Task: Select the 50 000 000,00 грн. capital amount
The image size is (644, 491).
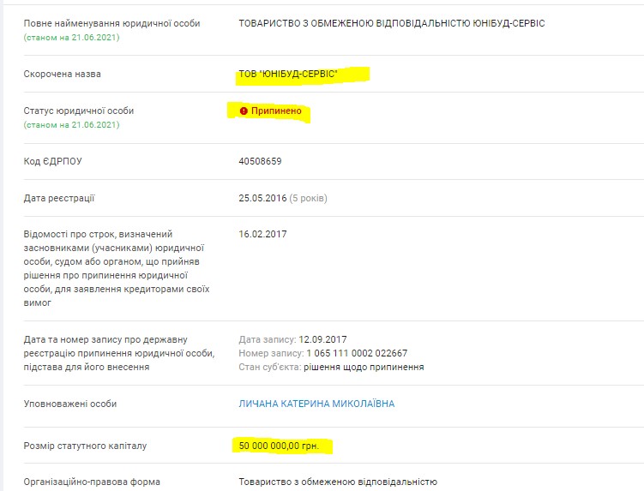Action: point(280,446)
